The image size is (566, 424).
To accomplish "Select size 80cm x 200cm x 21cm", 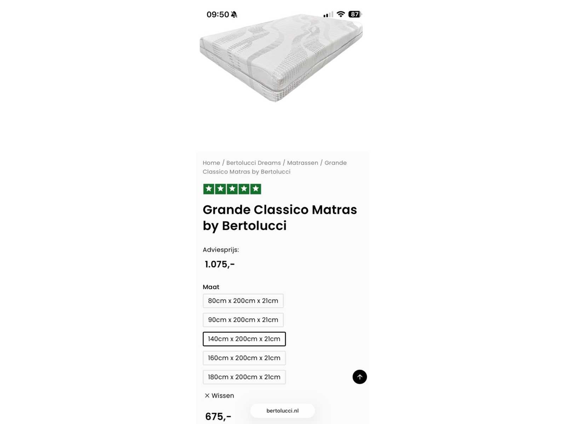I will [x=243, y=301].
